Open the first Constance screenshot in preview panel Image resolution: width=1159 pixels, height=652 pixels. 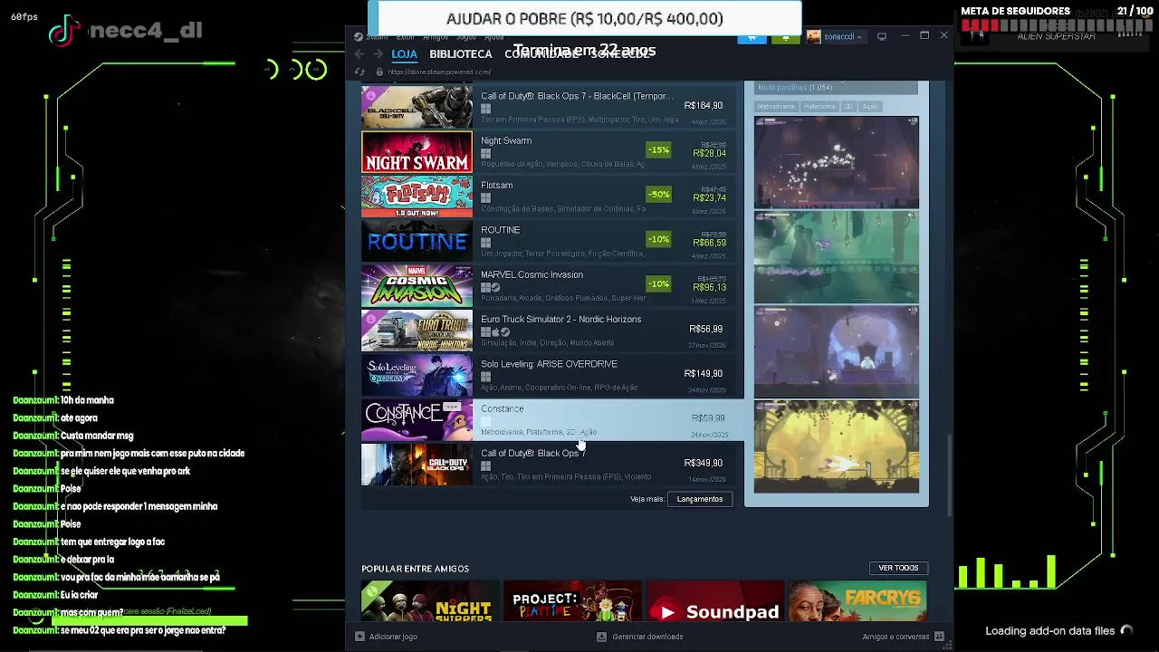(837, 163)
